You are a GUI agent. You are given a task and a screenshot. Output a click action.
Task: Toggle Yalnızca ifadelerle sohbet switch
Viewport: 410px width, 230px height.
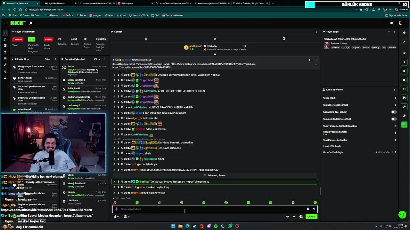(394, 119)
